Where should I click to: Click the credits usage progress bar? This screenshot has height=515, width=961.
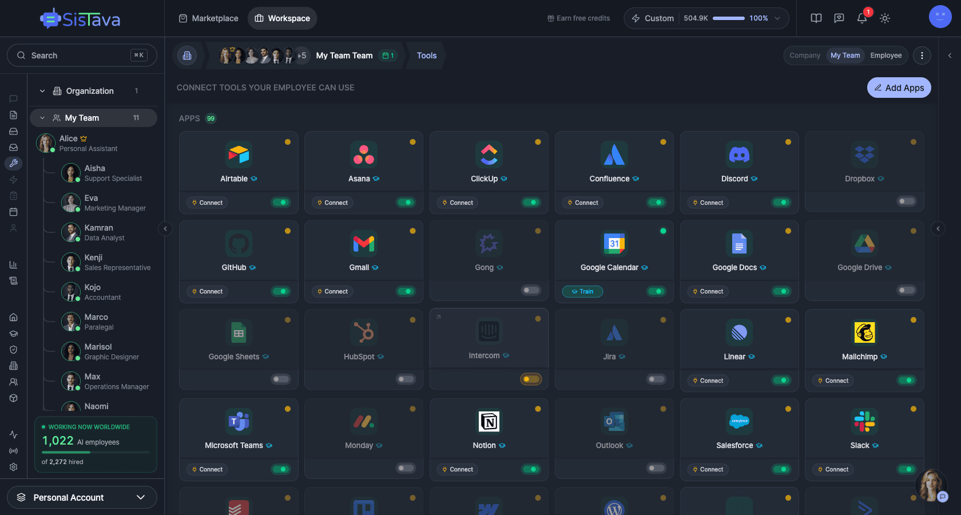pos(729,18)
